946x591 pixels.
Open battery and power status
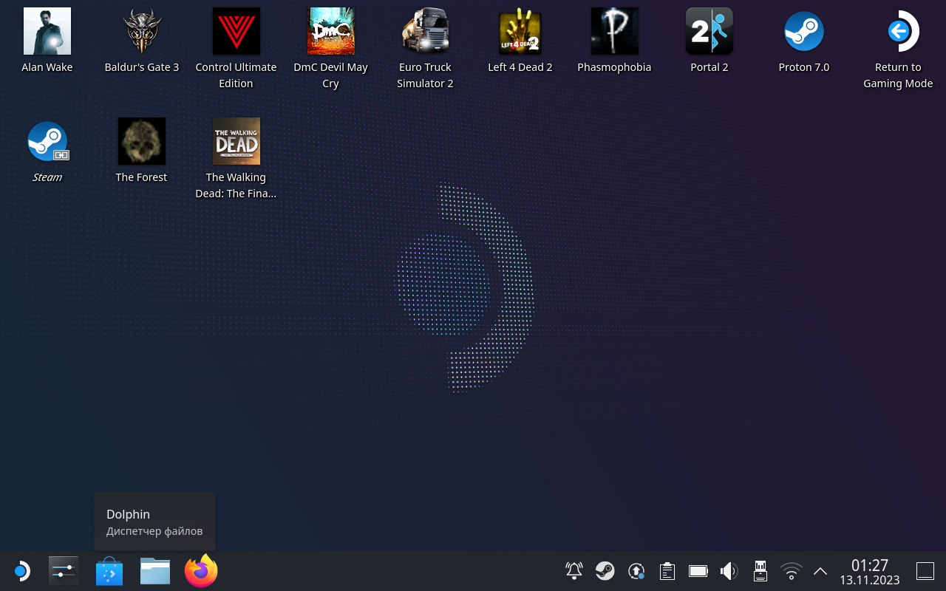[698, 570]
